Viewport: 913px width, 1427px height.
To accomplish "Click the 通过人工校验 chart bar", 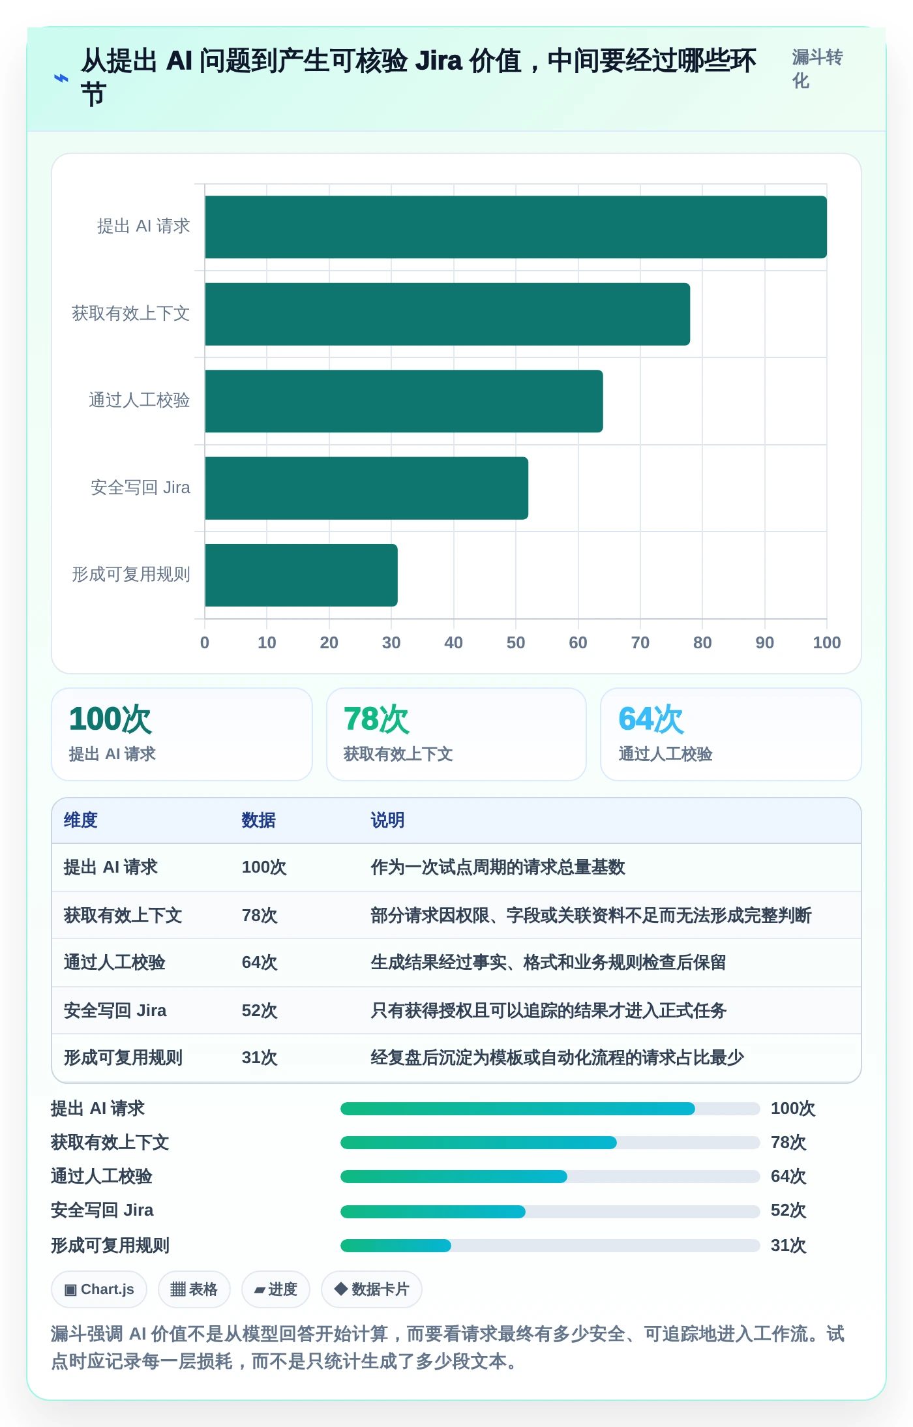I will [x=404, y=401].
